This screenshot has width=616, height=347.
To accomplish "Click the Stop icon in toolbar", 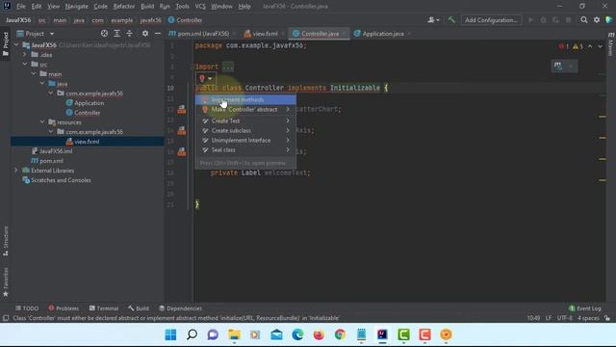I will click(x=568, y=20).
